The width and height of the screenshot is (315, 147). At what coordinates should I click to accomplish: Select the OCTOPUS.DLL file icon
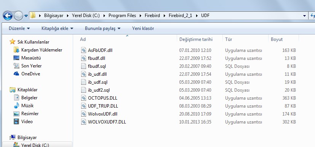(83, 98)
